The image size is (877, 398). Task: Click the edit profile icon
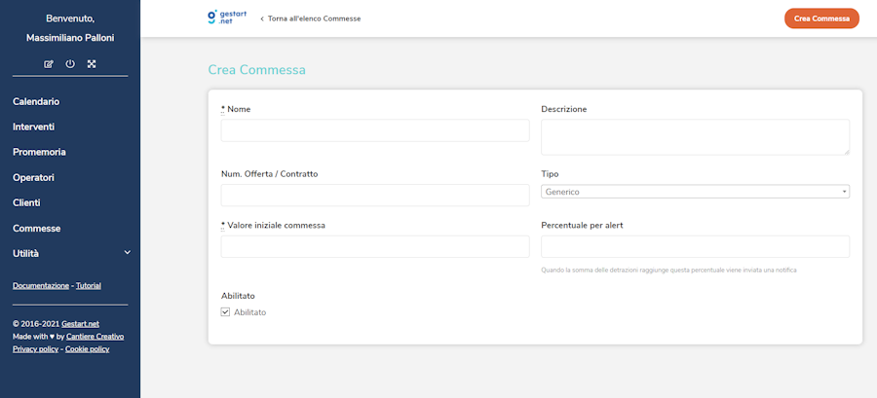point(49,64)
